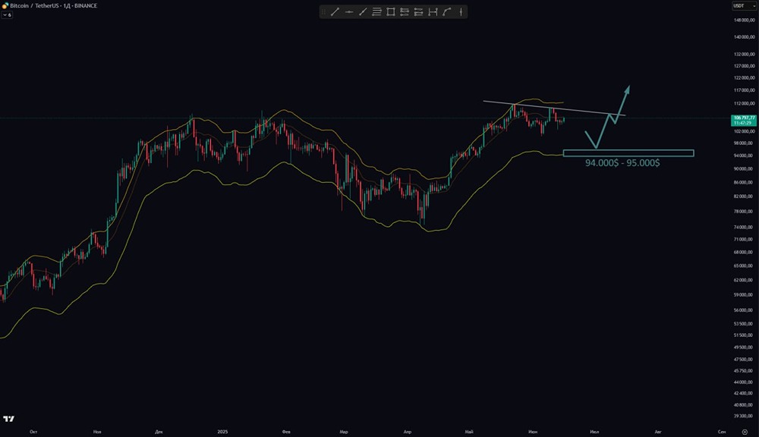Select the Curve drawing tool

(x=447, y=12)
